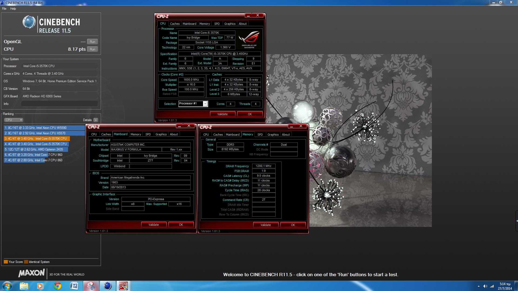
Task: Show hidden system tray icons
Action: coord(479,286)
